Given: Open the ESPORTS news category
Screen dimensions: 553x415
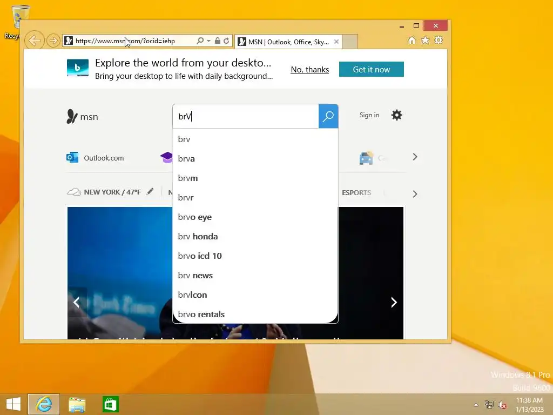Looking at the screenshot, I should (x=356, y=193).
